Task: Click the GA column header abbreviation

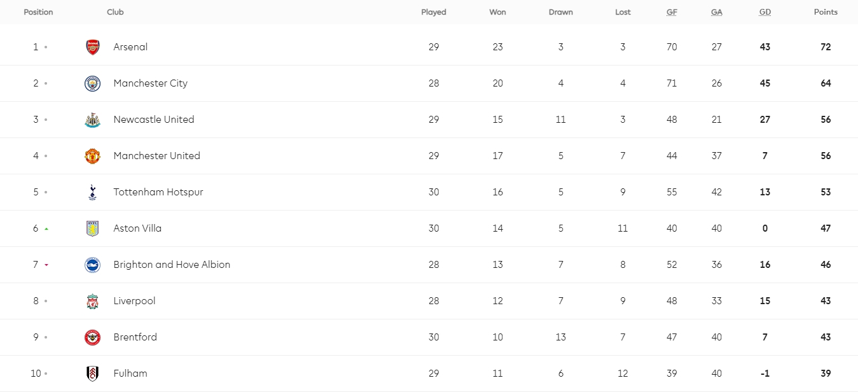Action: click(717, 12)
